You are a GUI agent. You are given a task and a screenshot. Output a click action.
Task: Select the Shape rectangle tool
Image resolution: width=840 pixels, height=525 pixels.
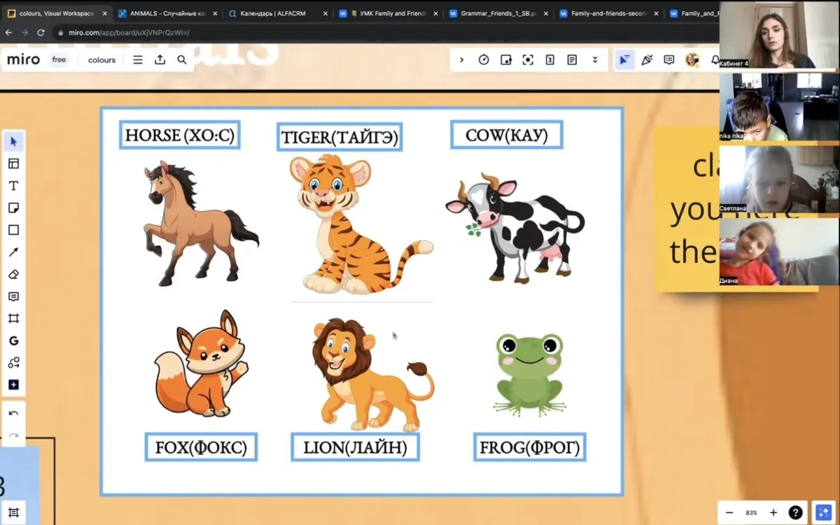tap(13, 230)
